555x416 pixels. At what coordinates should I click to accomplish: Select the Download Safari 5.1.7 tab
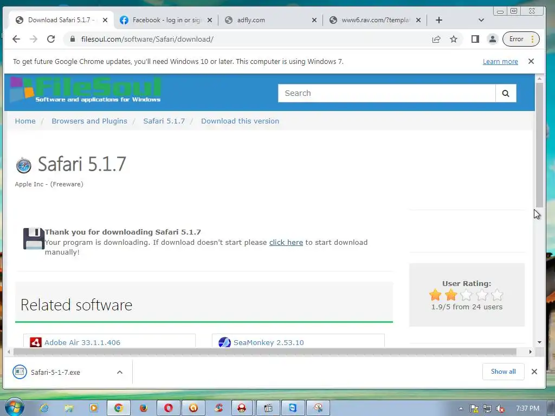point(62,20)
